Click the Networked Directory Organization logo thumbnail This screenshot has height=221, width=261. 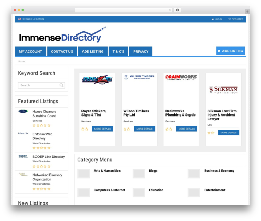click(x=23, y=175)
